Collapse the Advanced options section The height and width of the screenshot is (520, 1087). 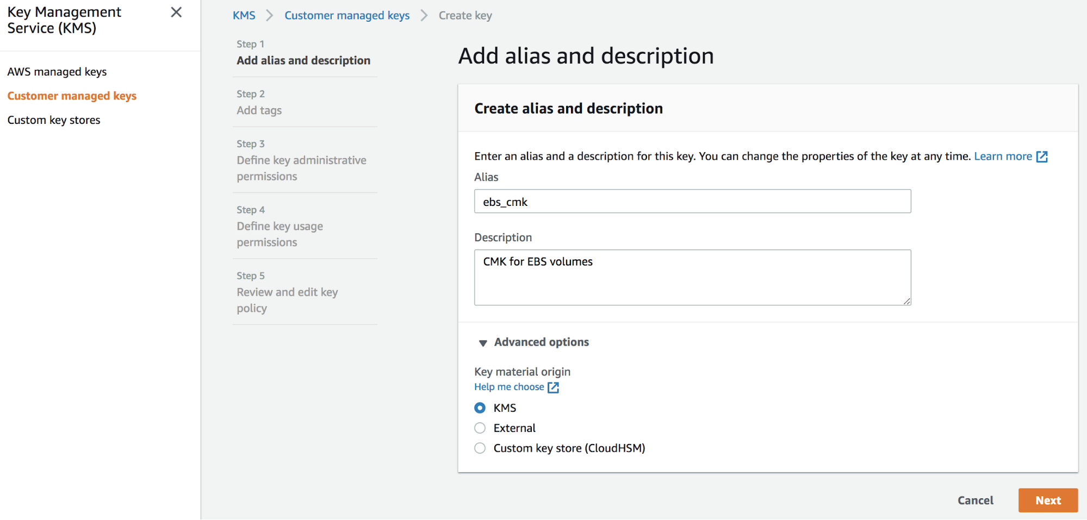click(533, 342)
